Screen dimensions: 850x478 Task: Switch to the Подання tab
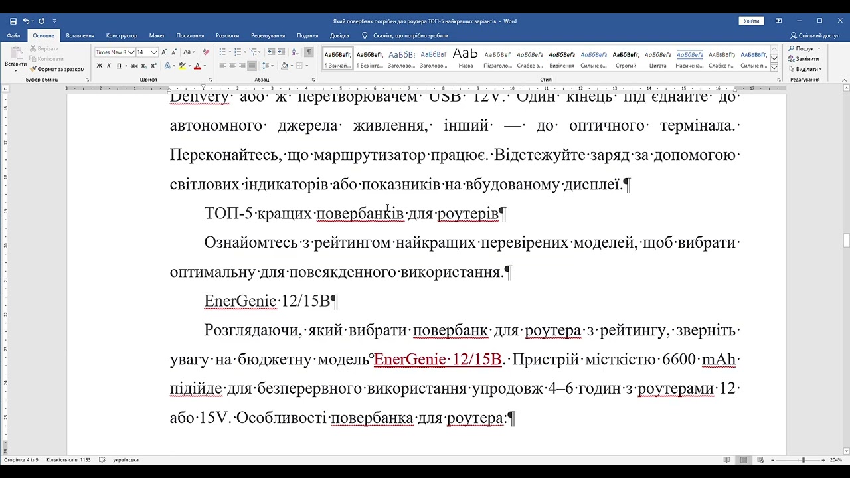(x=307, y=35)
